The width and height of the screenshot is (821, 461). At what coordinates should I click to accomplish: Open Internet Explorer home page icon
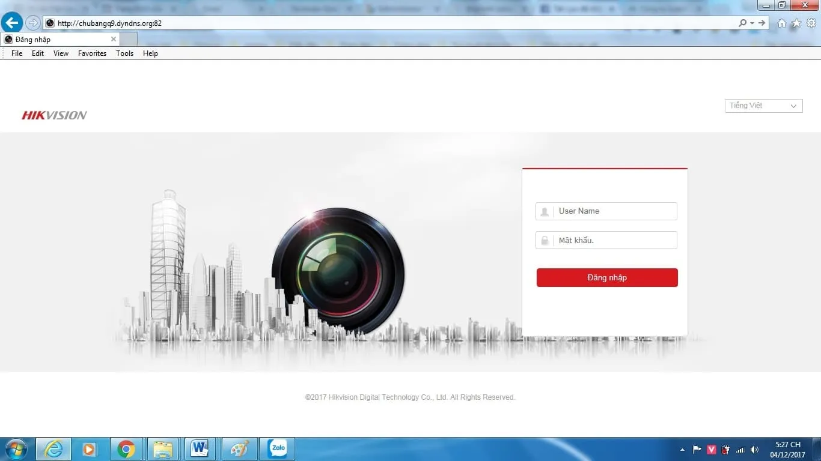(x=781, y=23)
